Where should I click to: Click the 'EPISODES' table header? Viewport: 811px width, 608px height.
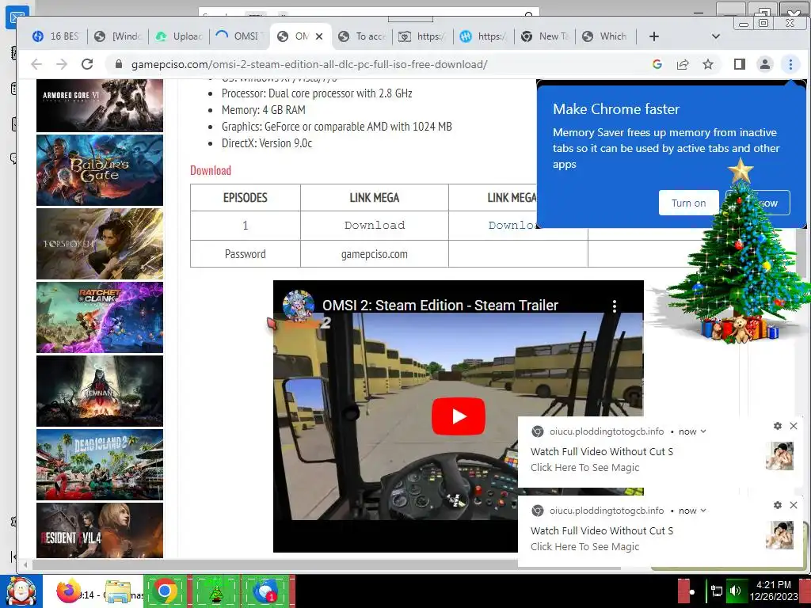click(x=246, y=197)
